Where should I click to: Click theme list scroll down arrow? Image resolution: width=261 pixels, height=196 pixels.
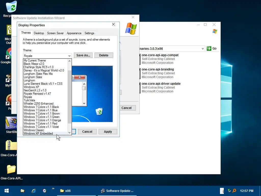click(69, 133)
